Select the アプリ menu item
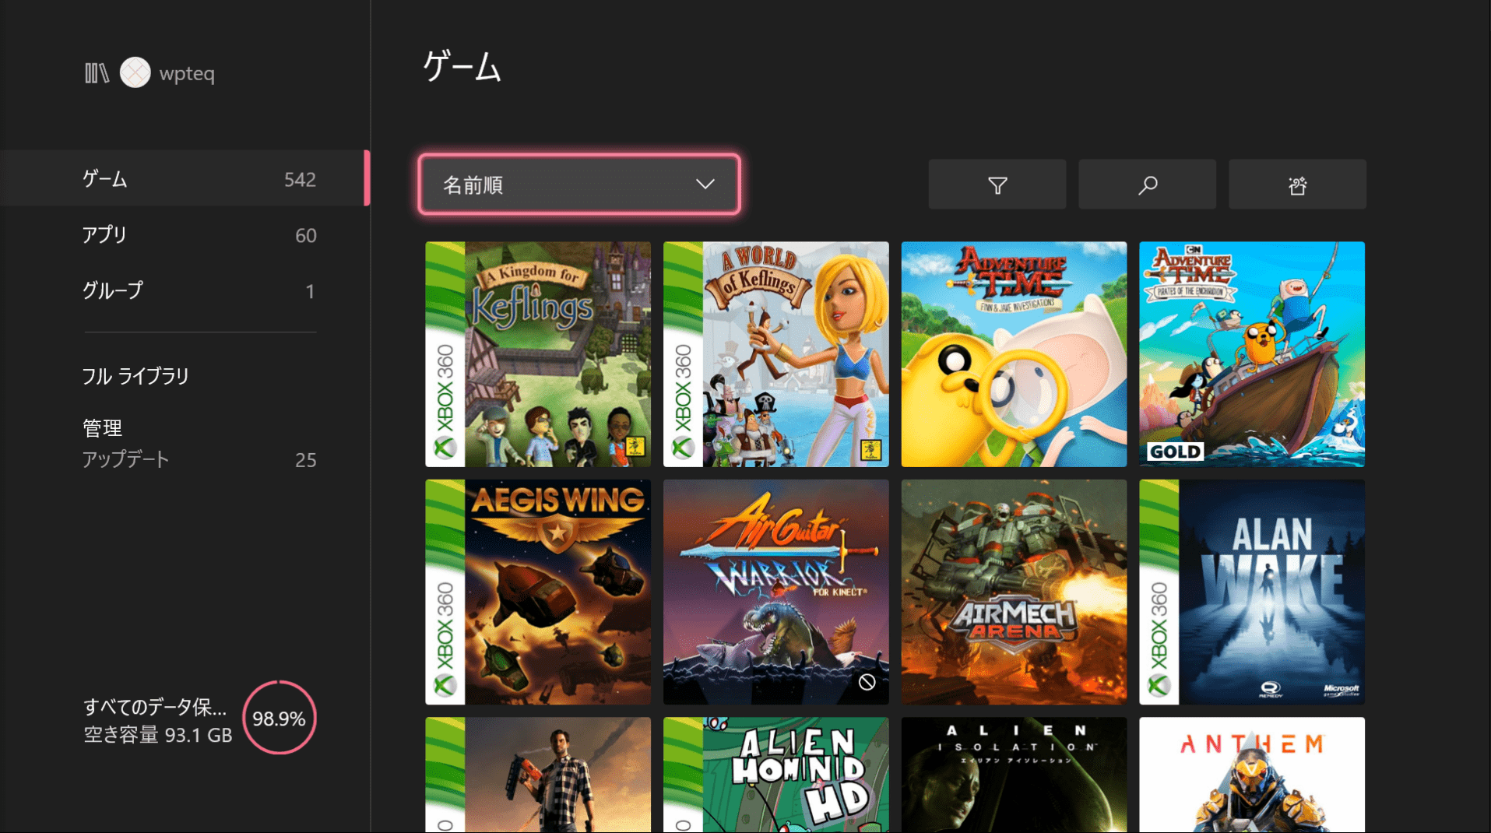 [185, 234]
